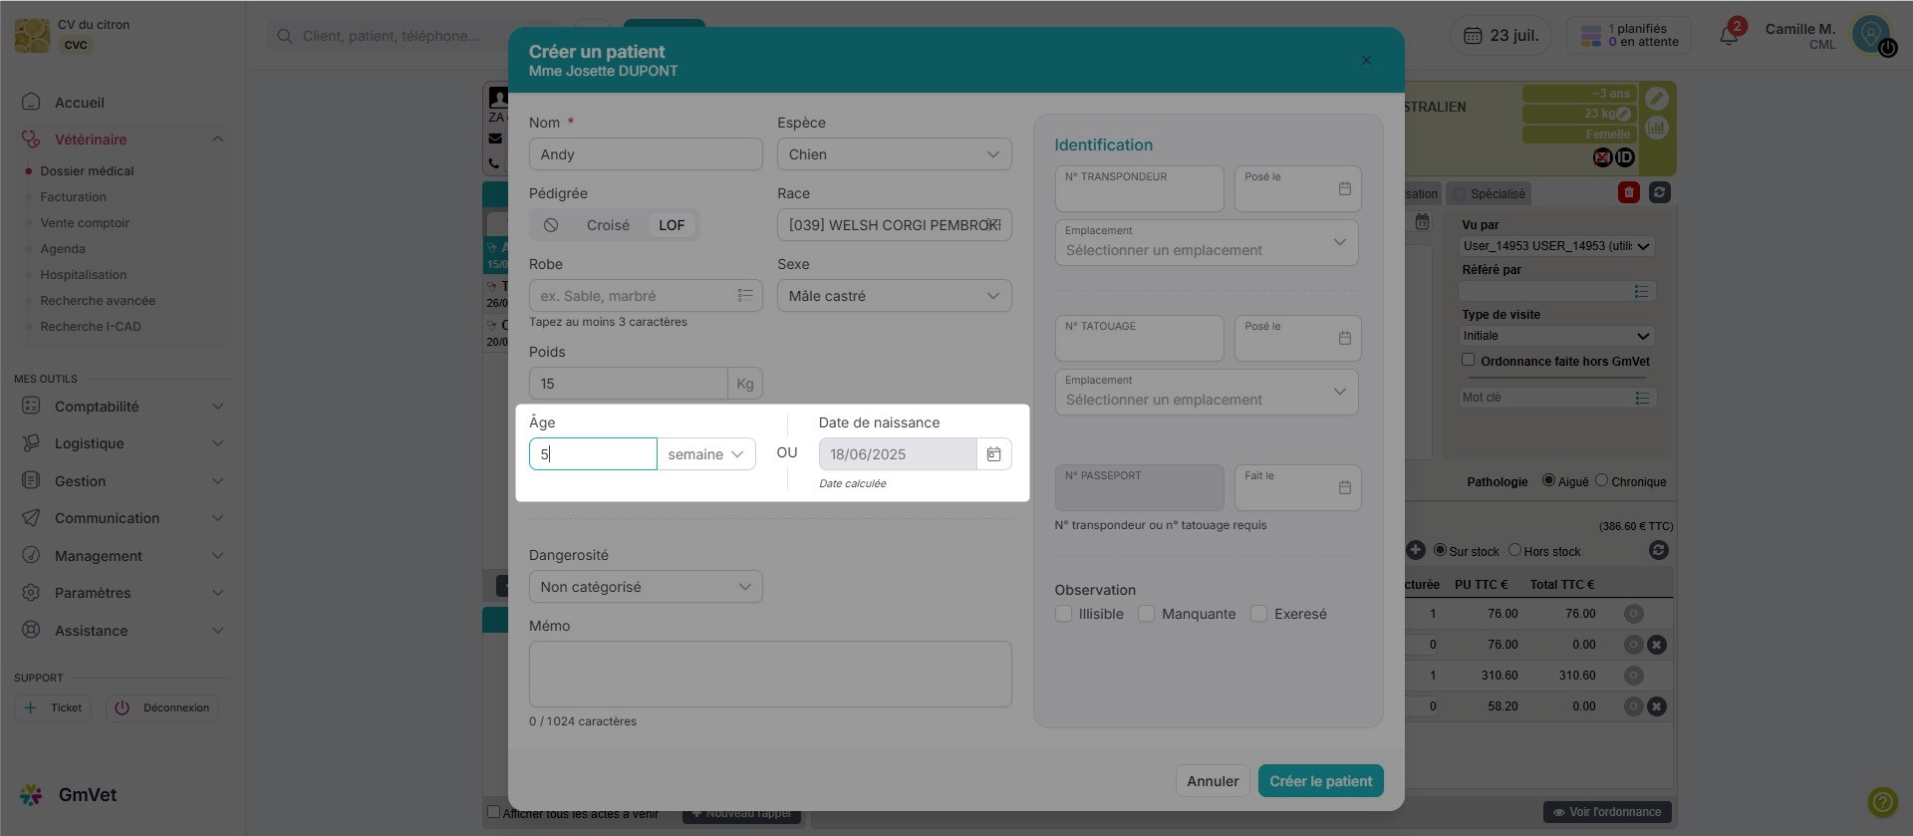The width and height of the screenshot is (1913, 836).
Task: Open the notifications bell
Action: click(1729, 36)
